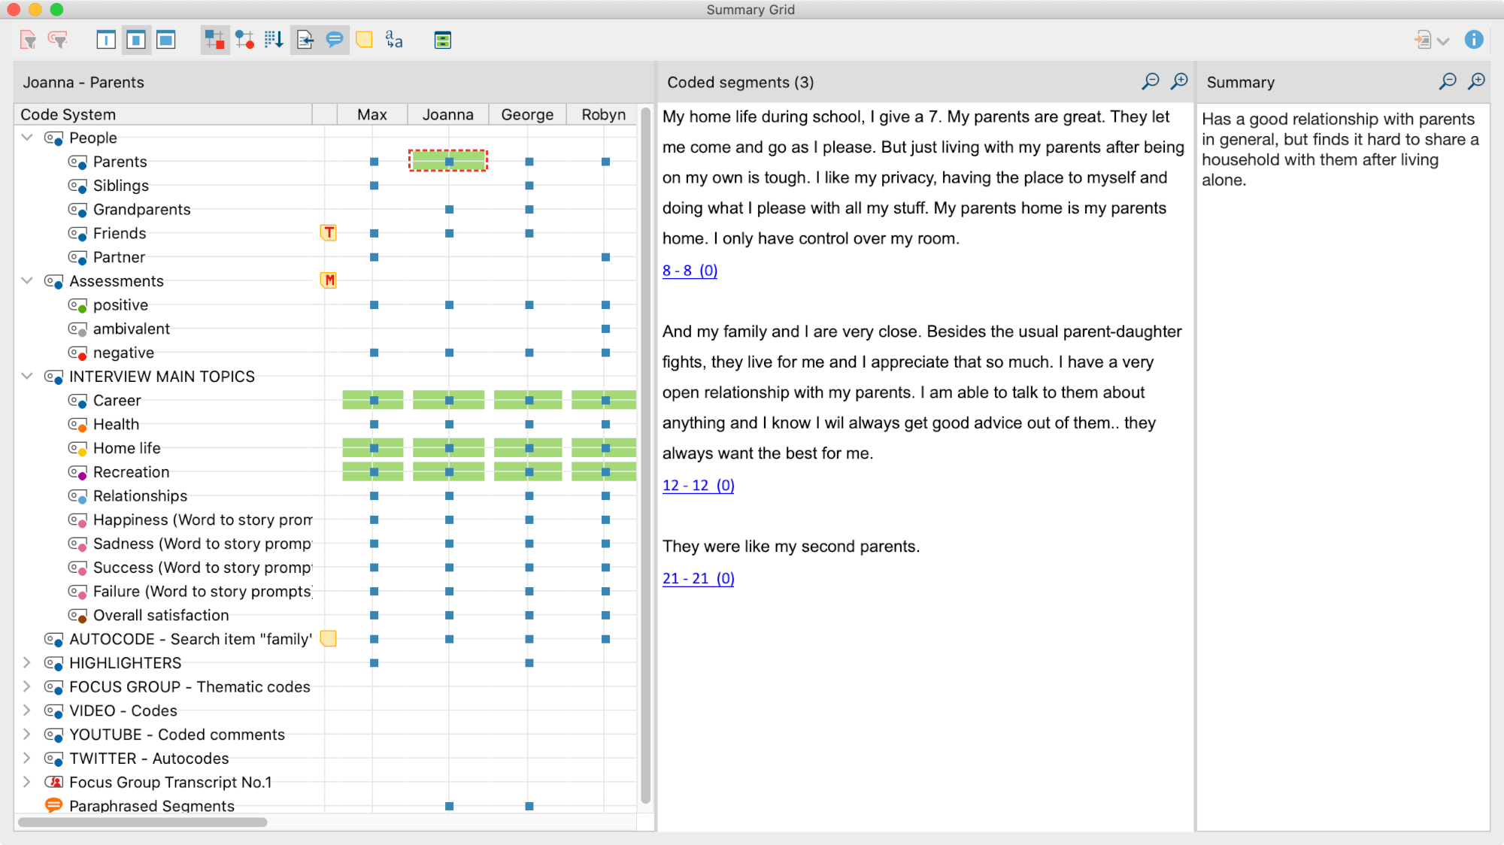Screen dimensions: 1504x845
Task: Select Max's HIGHLIGHTERS cell square
Action: coord(374,662)
